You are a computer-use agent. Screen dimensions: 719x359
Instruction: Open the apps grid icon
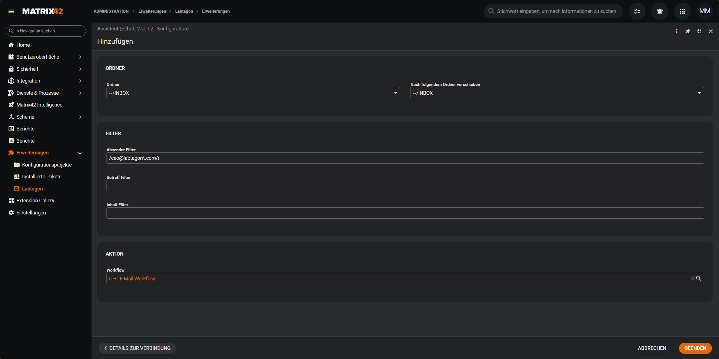(682, 11)
